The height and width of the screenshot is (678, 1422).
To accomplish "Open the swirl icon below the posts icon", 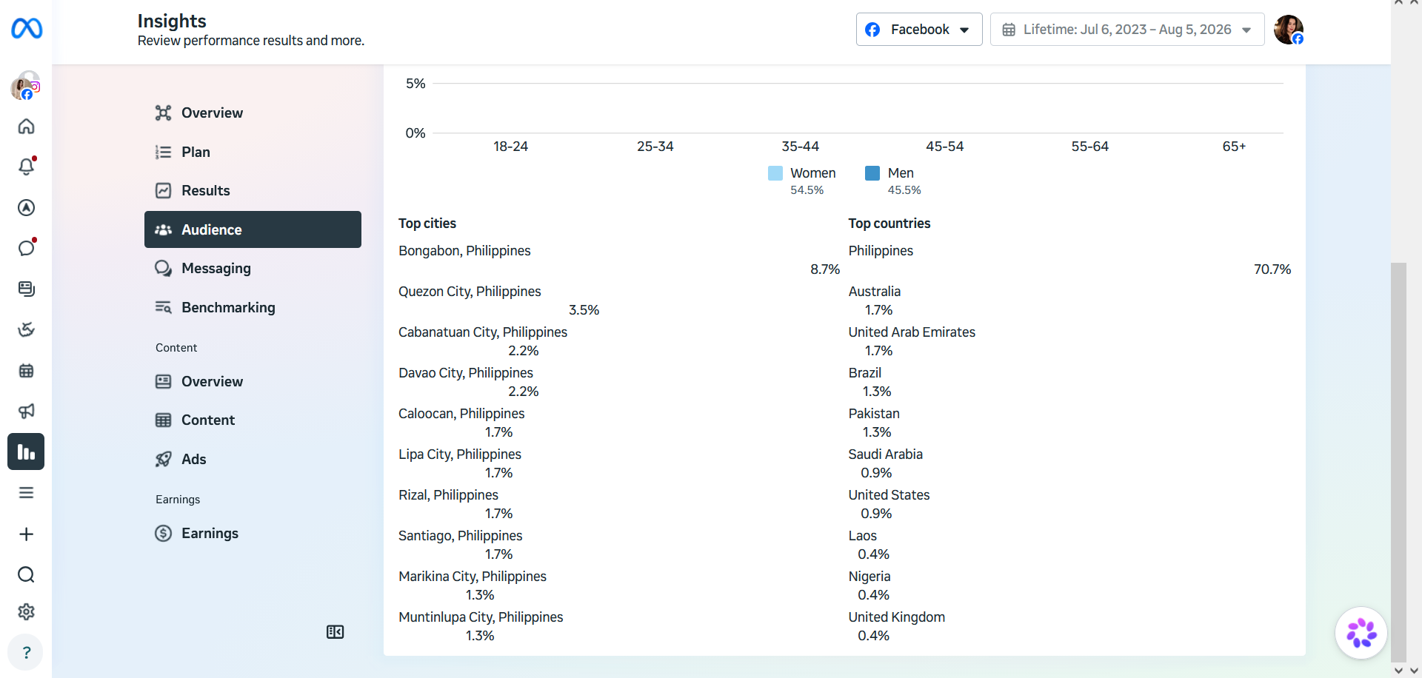I will 26,329.
